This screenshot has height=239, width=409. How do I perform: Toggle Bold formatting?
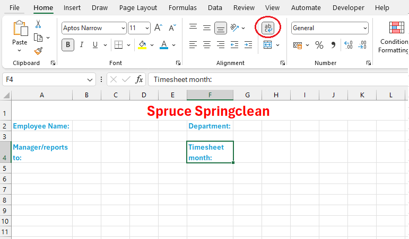pyautogui.click(x=68, y=45)
